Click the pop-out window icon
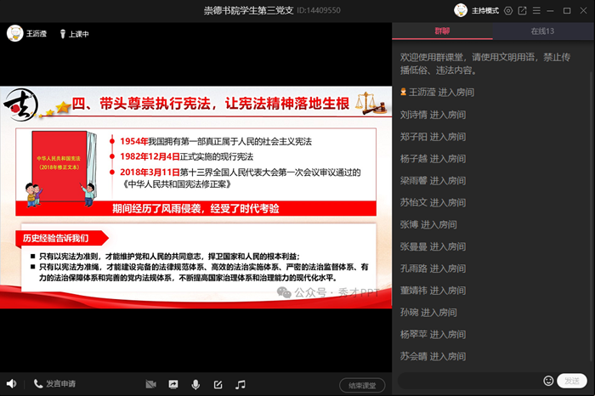Screen dimensions: 595x396 [523, 10]
